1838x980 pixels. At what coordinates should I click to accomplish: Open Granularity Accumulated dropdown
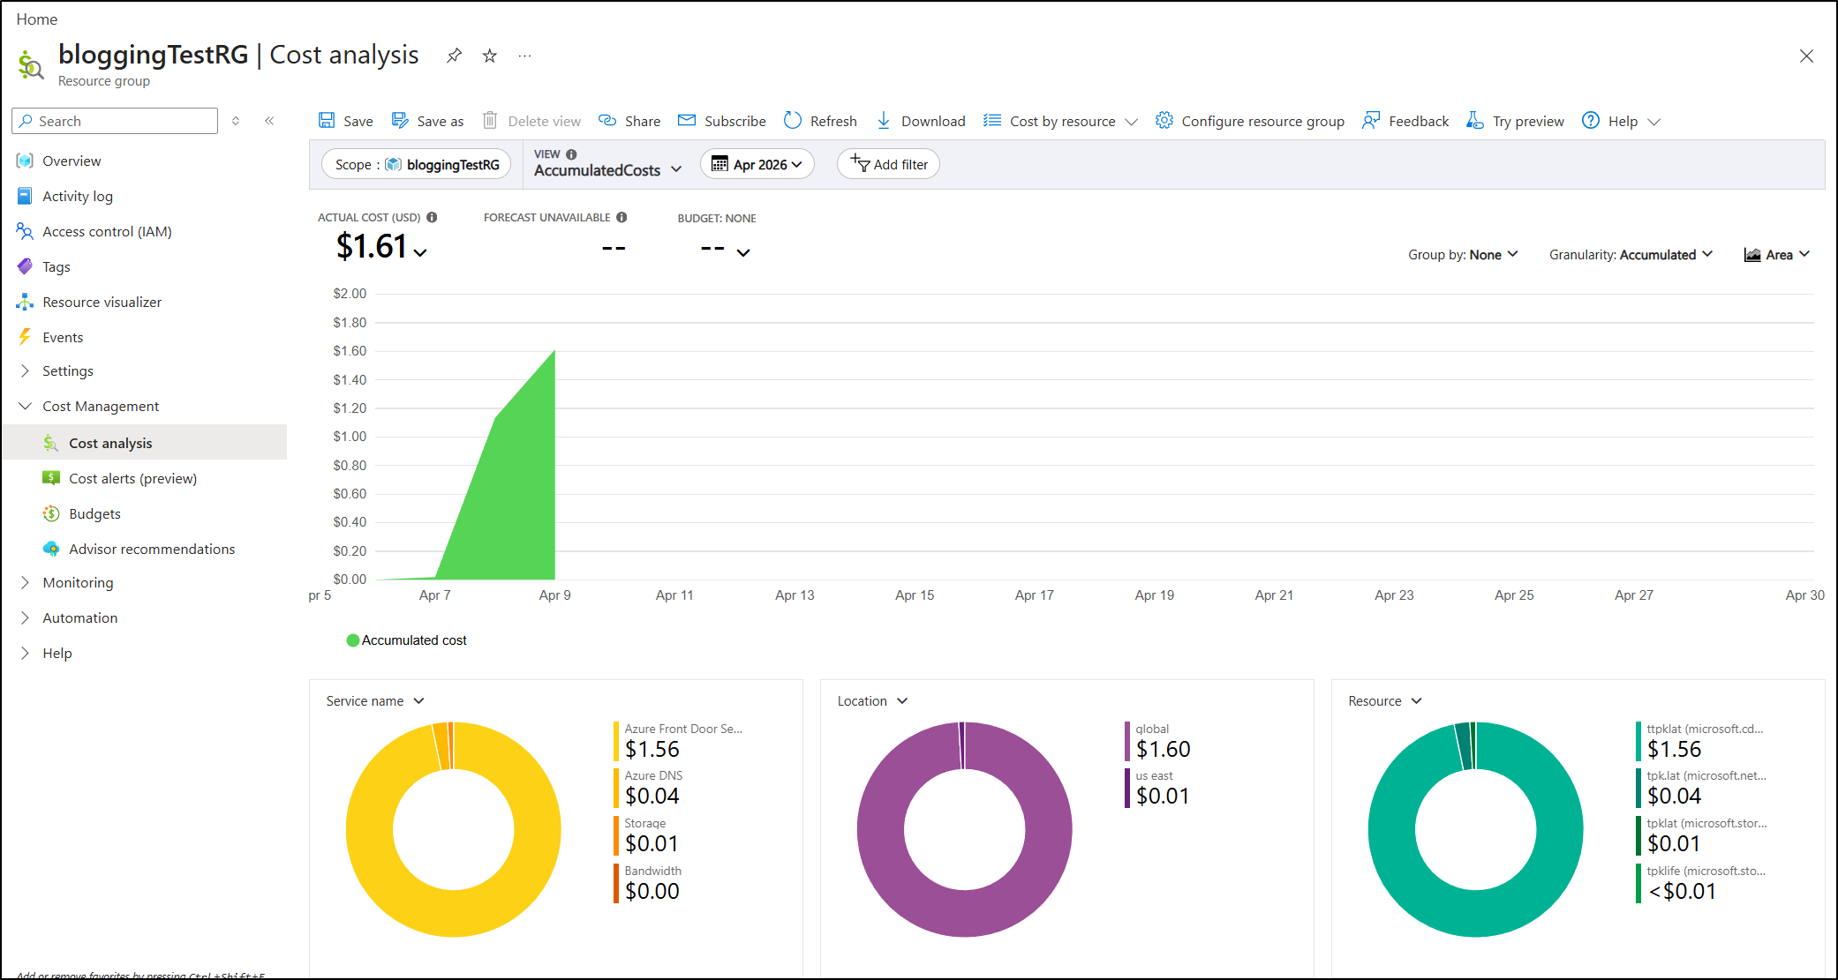1630,255
